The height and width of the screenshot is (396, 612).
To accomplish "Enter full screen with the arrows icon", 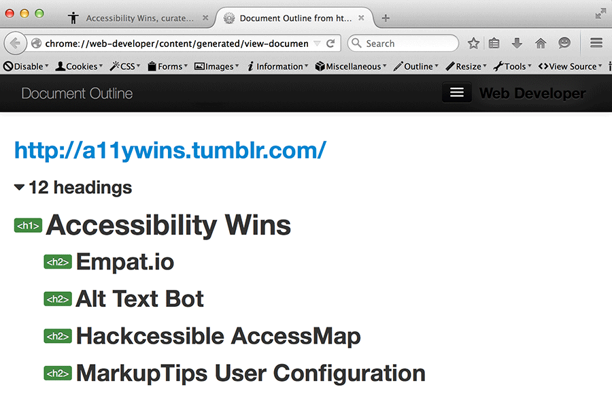I will point(600,14).
